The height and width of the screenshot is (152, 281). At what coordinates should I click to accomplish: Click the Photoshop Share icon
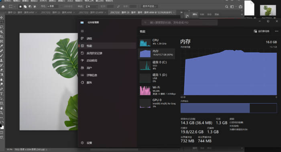click(x=240, y=7)
